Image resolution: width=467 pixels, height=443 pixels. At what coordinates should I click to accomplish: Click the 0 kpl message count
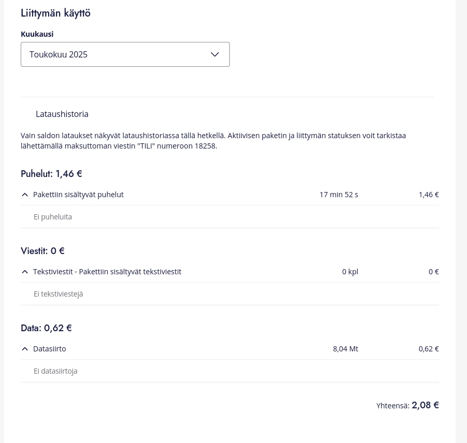click(x=350, y=272)
